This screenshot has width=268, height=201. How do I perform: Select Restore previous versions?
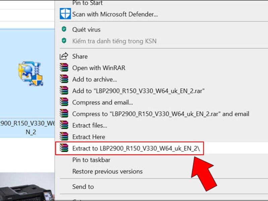[107, 171]
